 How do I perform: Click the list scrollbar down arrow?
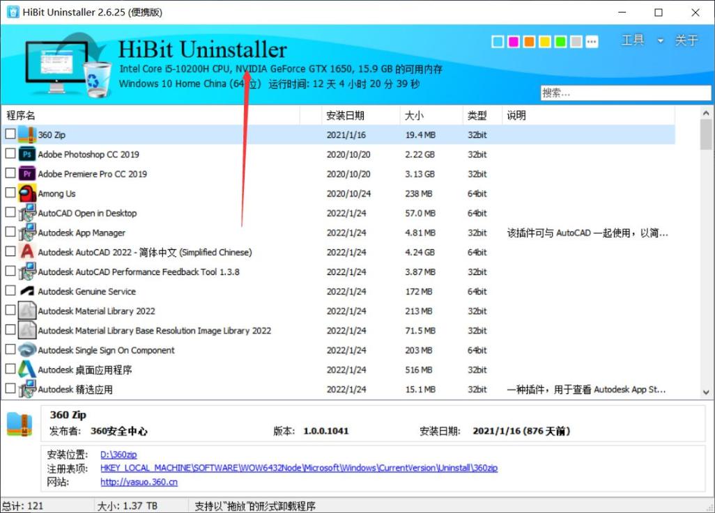(706, 392)
